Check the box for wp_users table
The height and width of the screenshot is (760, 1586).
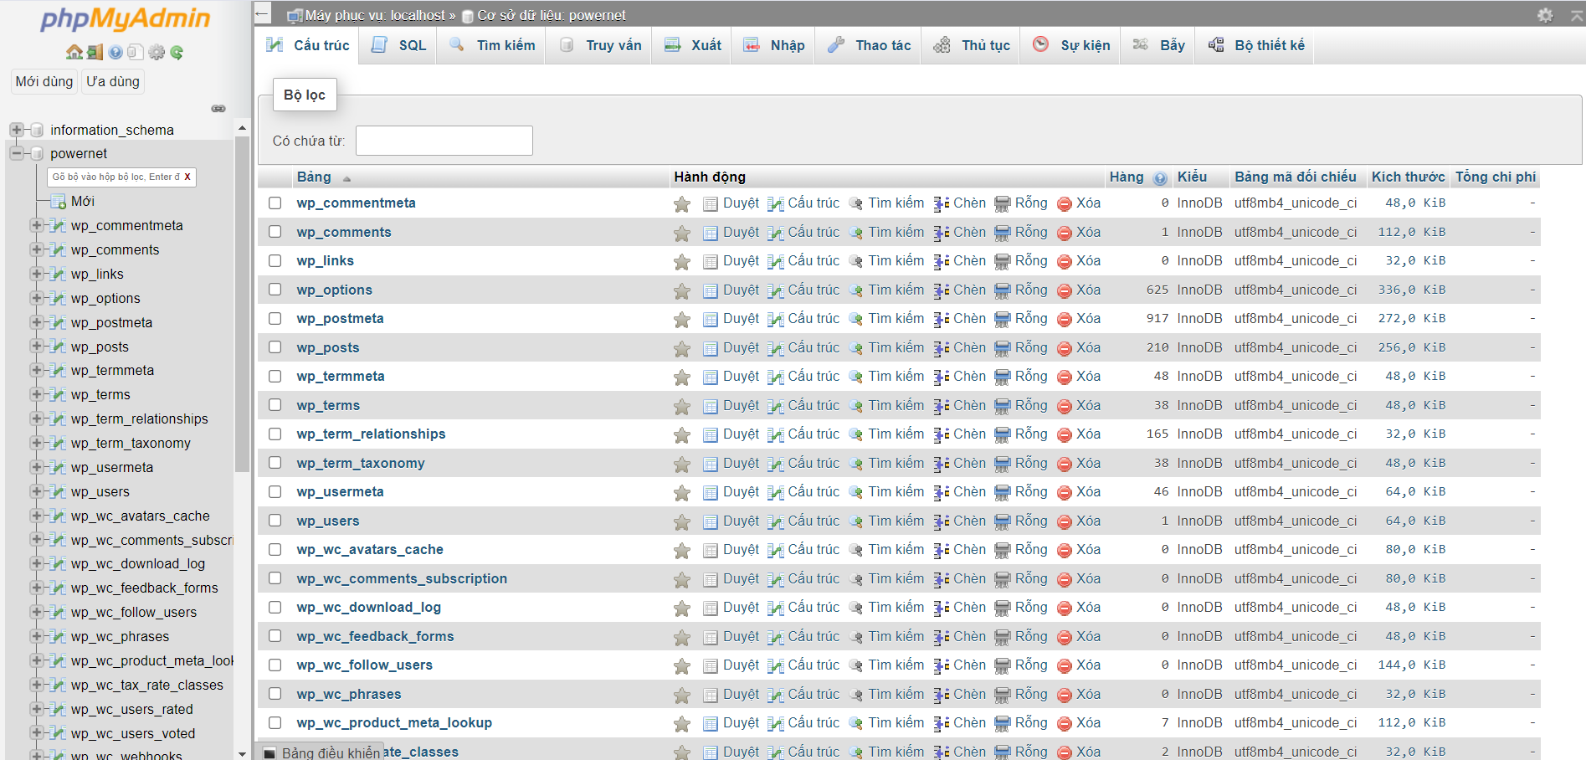pos(275,521)
